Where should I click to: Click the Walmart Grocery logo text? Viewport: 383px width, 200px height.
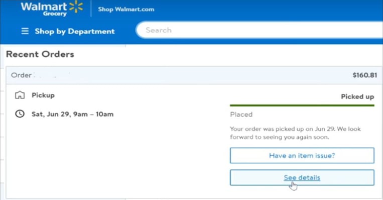(44, 8)
